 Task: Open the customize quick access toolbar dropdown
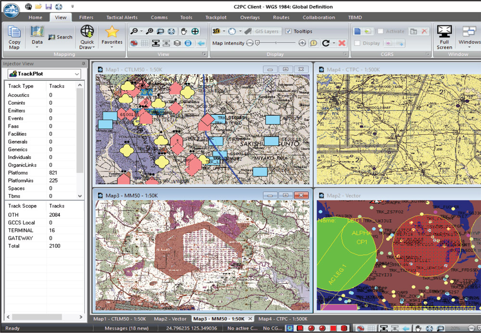click(x=73, y=6)
